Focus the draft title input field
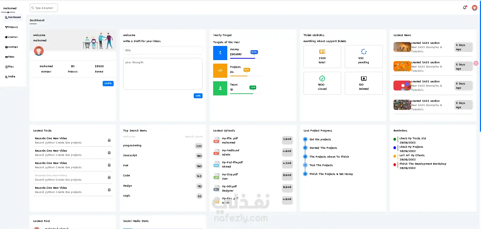This screenshot has height=229, width=481. coord(163,50)
